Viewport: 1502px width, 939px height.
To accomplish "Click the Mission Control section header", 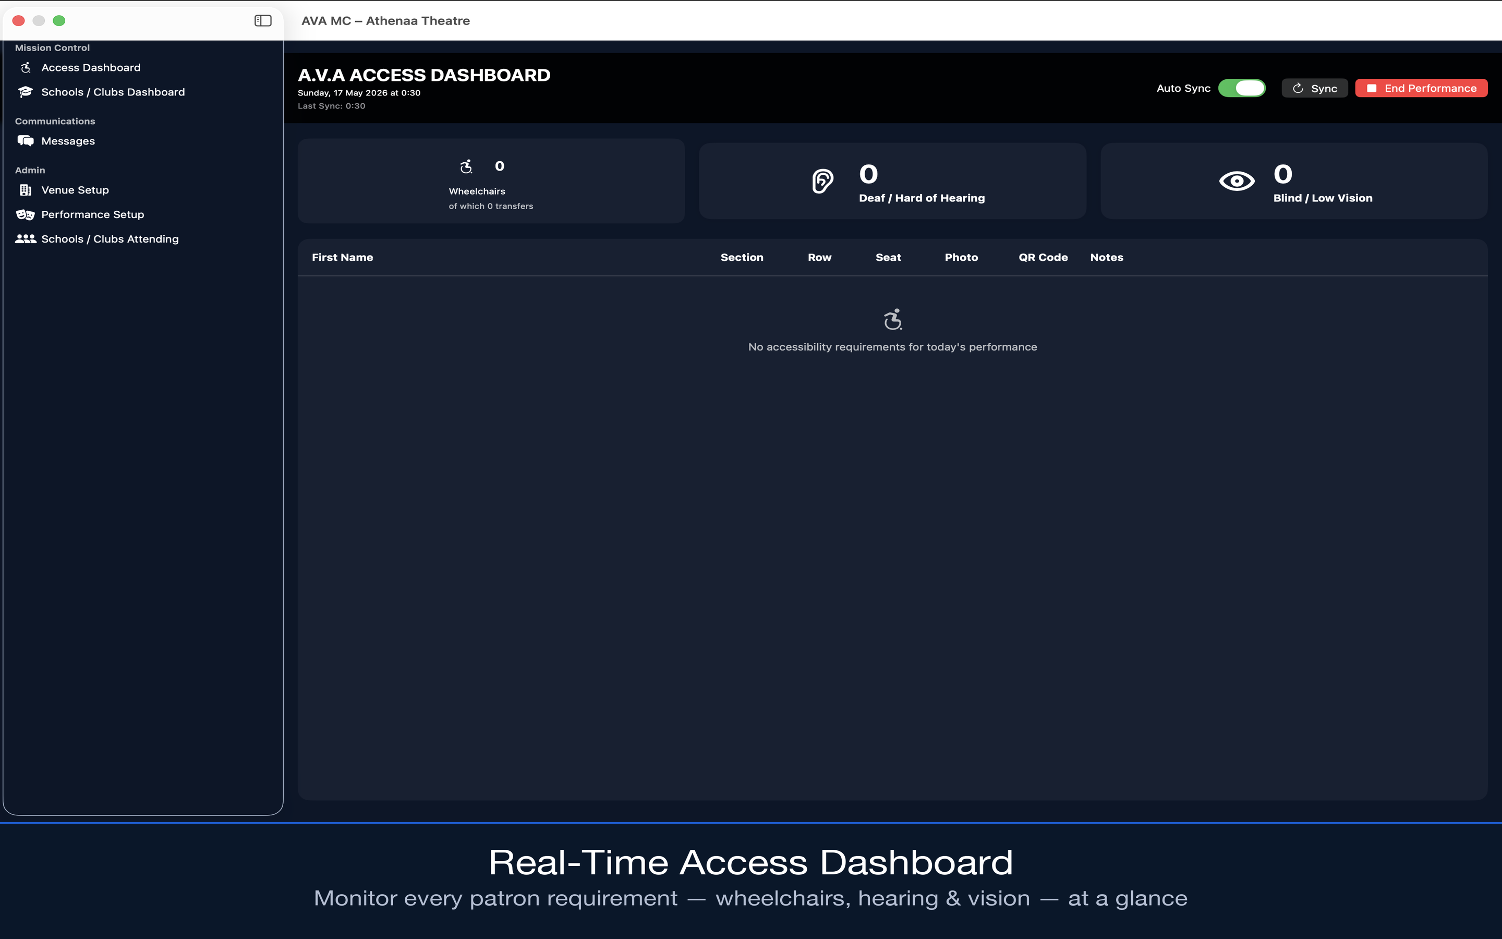I will (x=52, y=48).
